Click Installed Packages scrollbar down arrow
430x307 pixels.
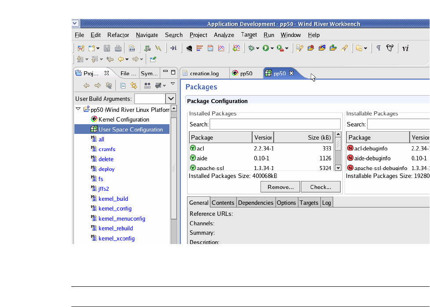tap(338, 168)
